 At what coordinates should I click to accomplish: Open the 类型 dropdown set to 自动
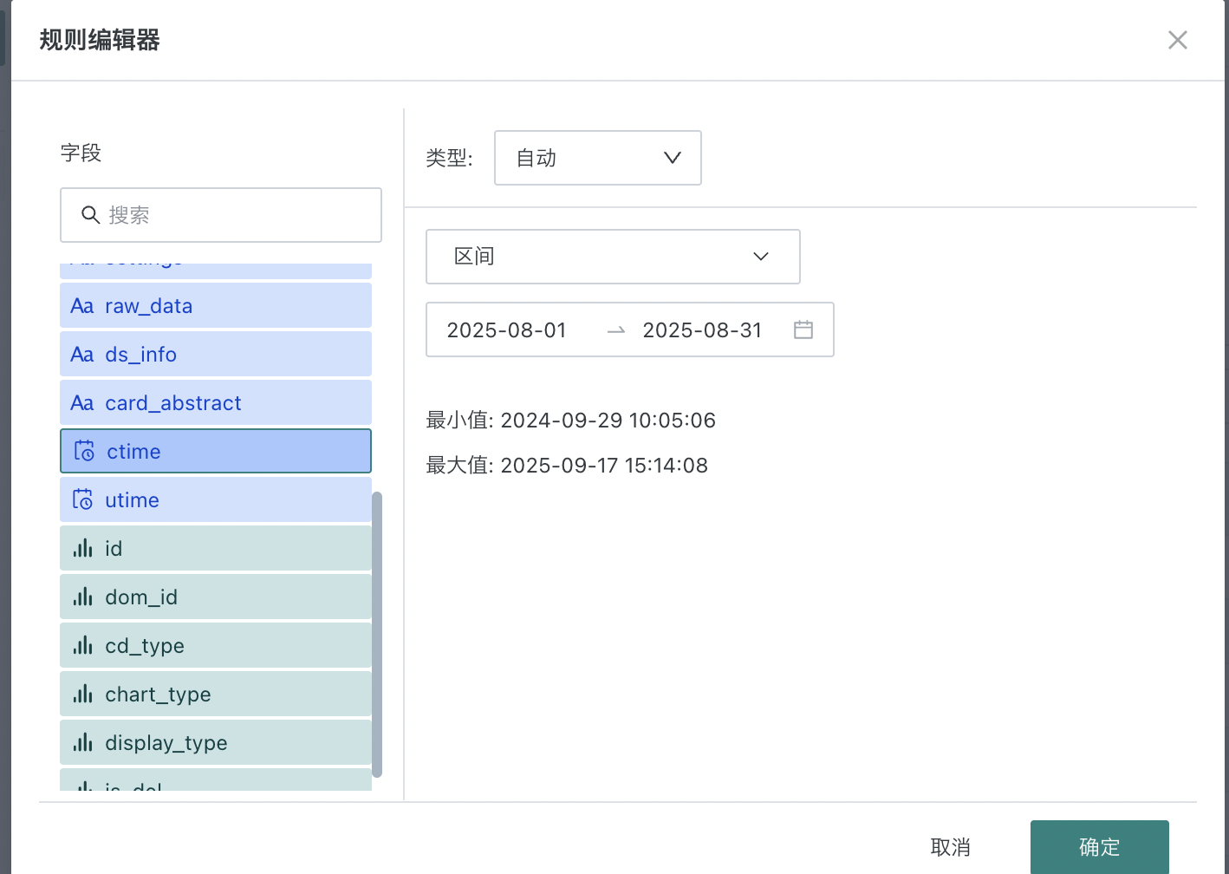point(598,158)
